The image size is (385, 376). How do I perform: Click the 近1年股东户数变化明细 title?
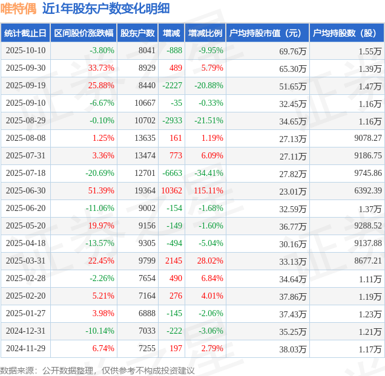(x=106, y=8)
